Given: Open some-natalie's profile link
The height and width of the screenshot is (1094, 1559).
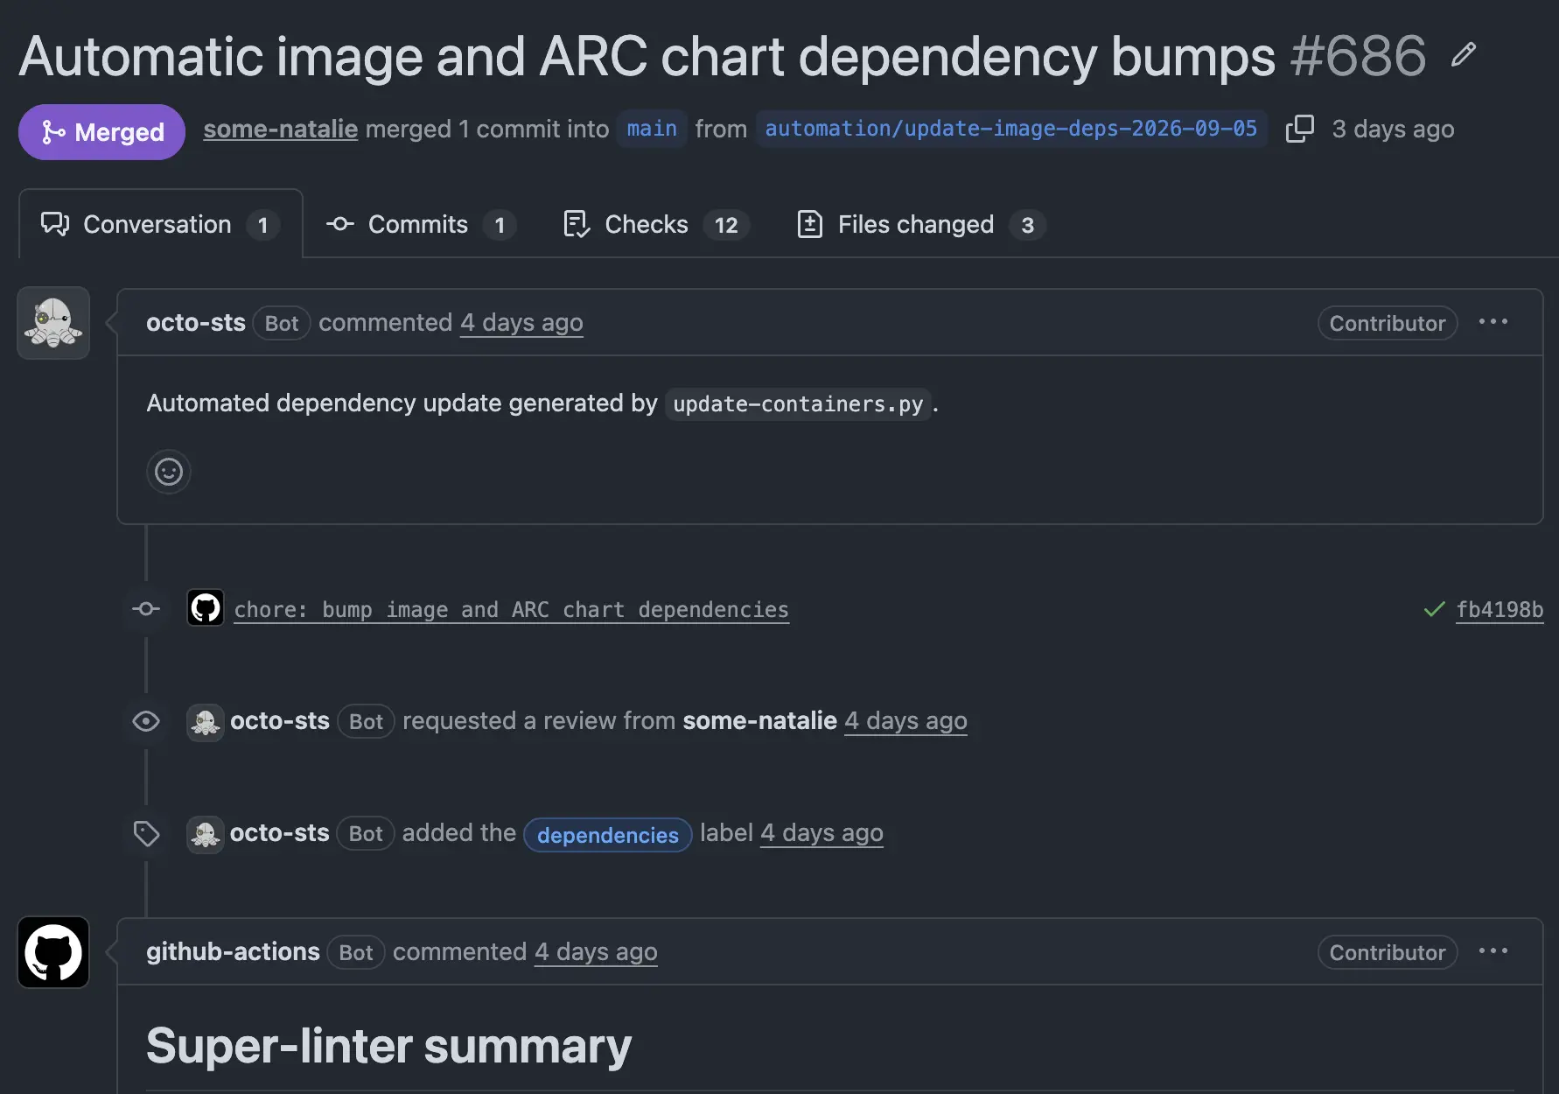Looking at the screenshot, I should [x=281, y=129].
